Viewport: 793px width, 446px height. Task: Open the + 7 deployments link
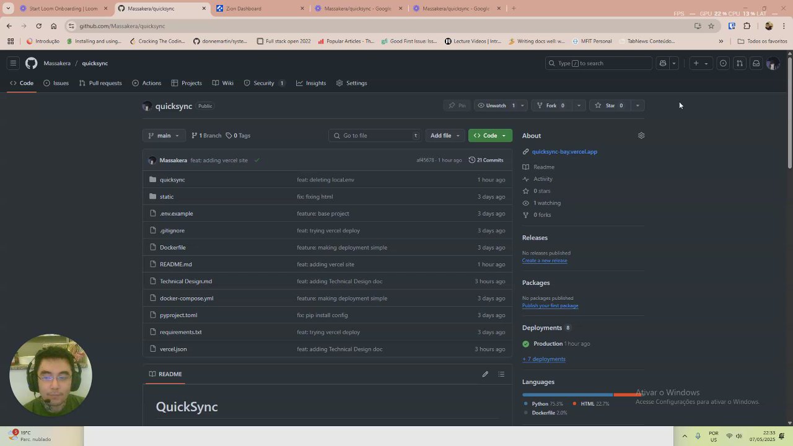(544, 359)
